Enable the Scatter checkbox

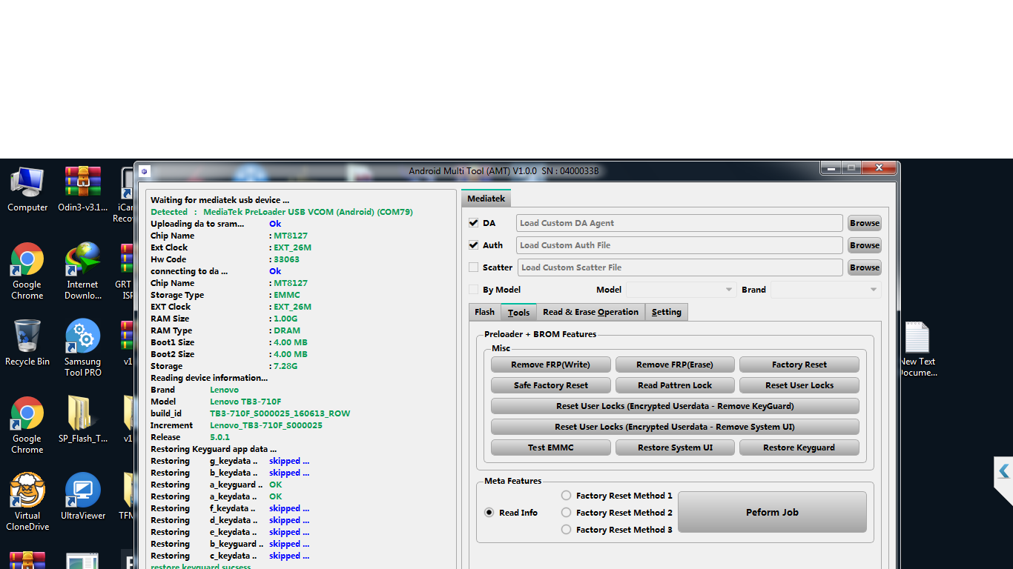coord(474,267)
